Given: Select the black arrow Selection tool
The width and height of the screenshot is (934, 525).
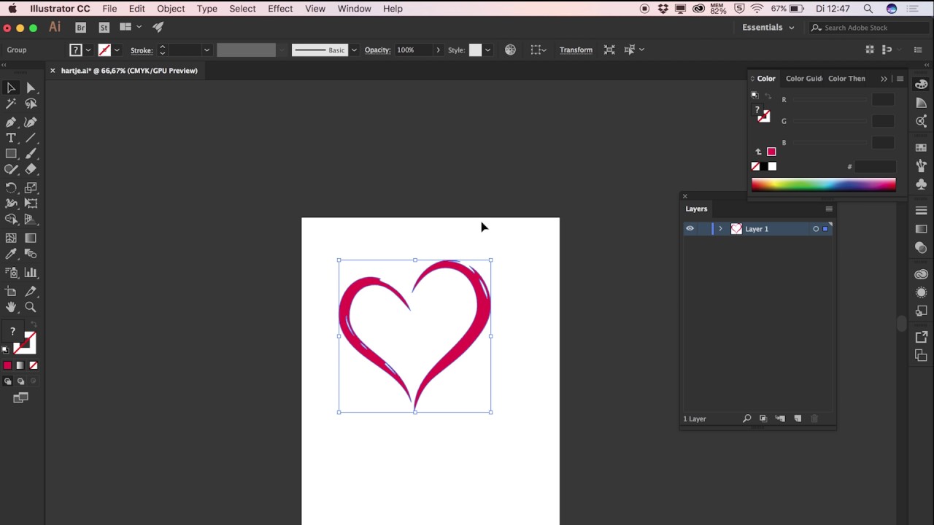Looking at the screenshot, I should click(x=11, y=87).
